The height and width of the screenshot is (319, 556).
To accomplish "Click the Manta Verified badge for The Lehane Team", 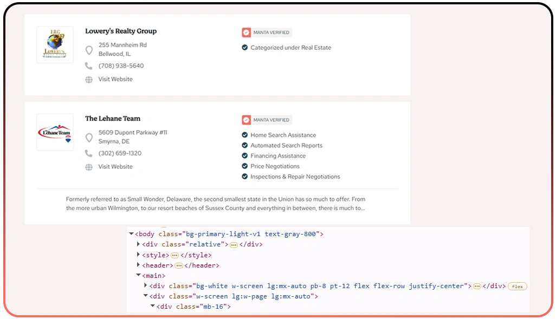I will (267, 120).
